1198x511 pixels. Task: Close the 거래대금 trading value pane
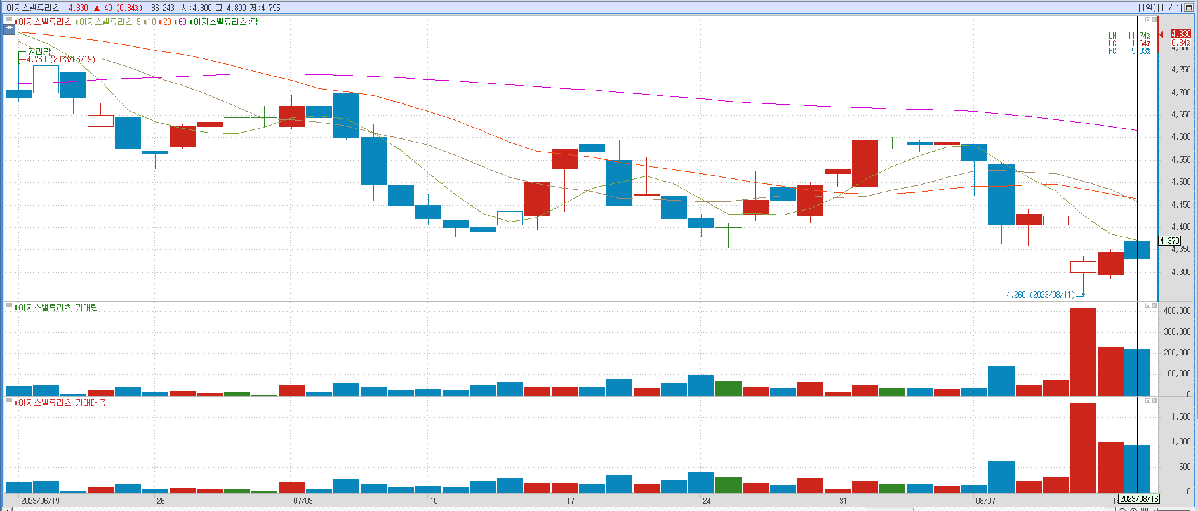[x=1154, y=401]
